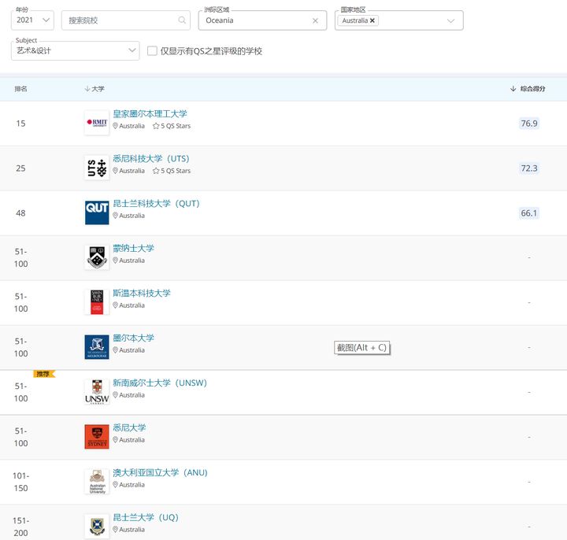Click UTS logo thumbnail

[97, 168]
